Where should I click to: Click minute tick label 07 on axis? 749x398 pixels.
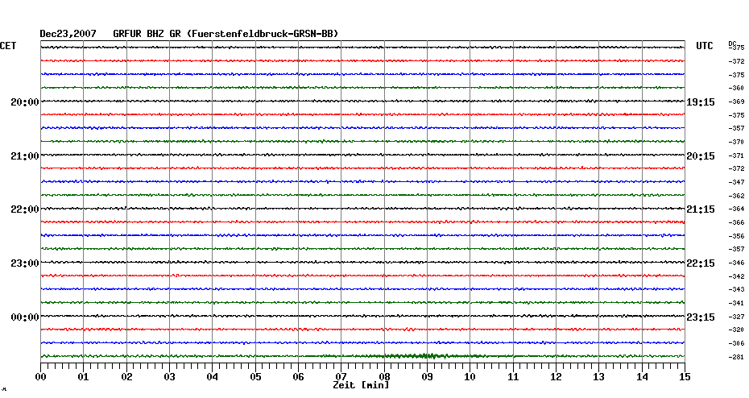pyautogui.click(x=341, y=376)
